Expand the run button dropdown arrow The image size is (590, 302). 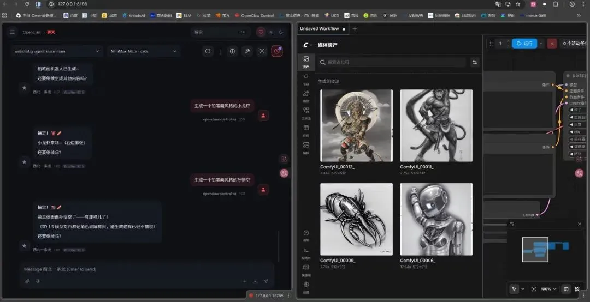541,44
